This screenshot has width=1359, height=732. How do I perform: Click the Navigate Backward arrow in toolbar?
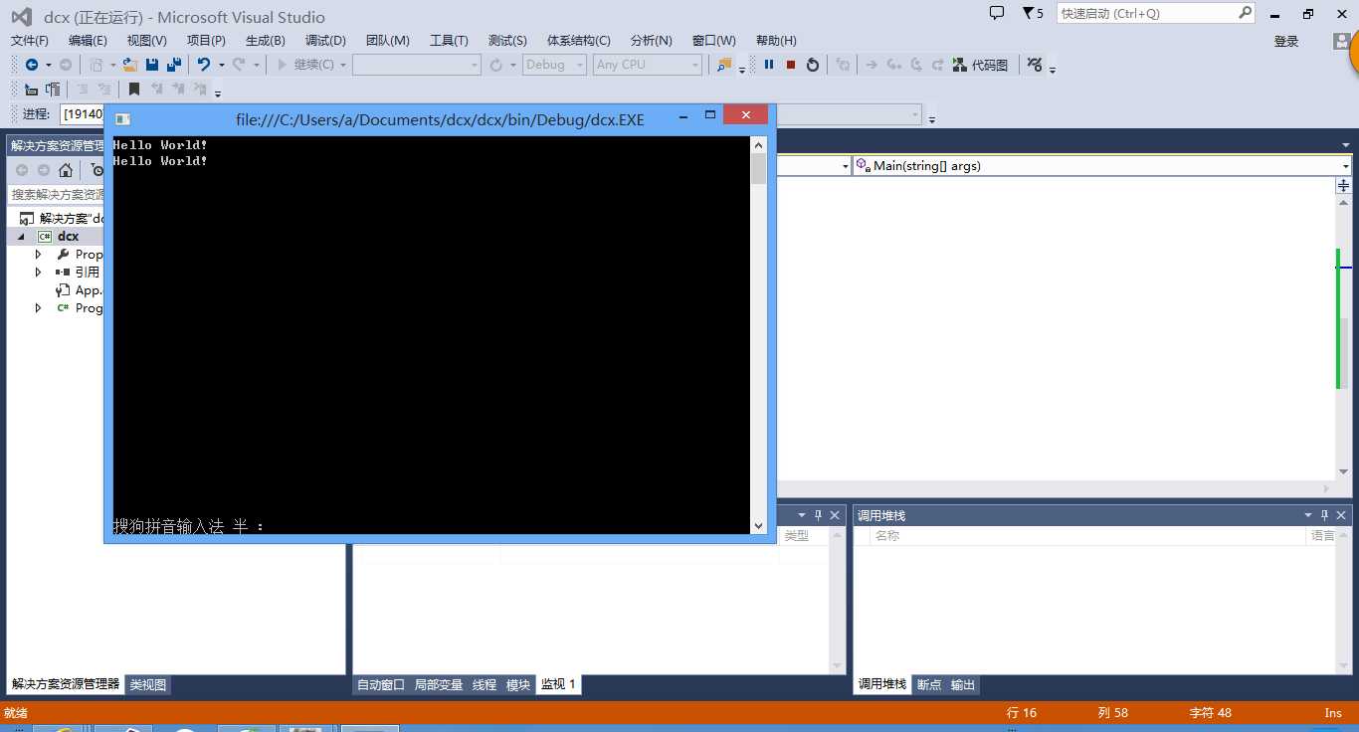pos(32,65)
